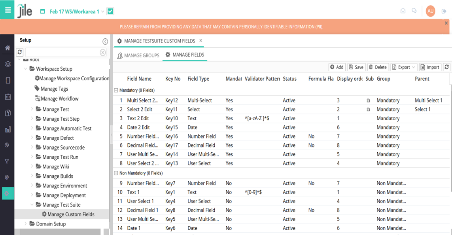
Task: Open Manage Workspace Configuration
Action: 72,78
